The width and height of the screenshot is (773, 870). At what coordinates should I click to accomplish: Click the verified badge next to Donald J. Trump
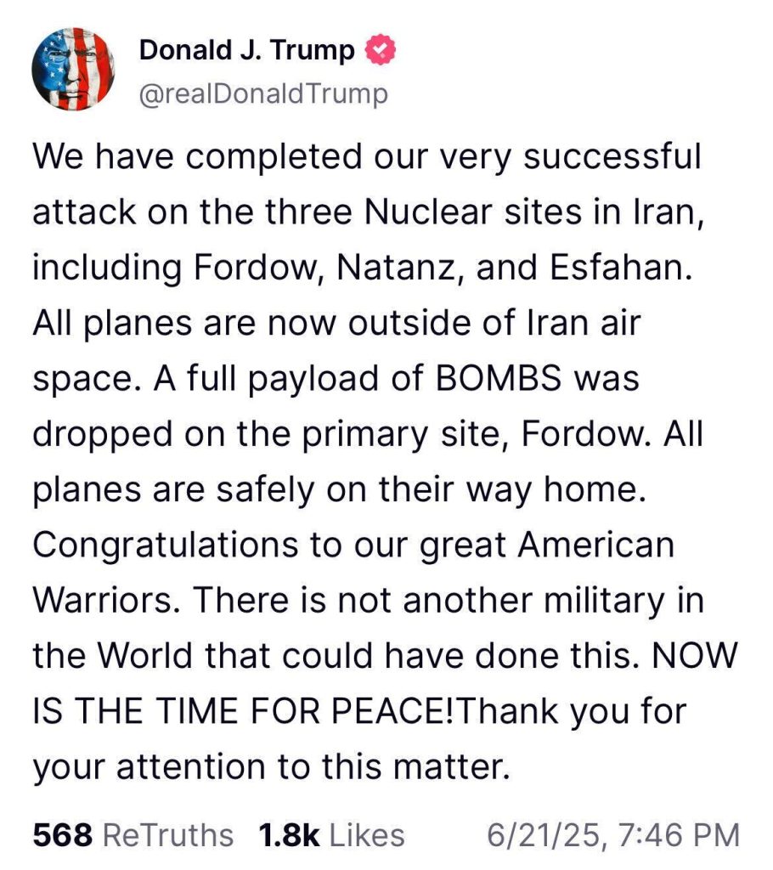pyautogui.click(x=380, y=52)
